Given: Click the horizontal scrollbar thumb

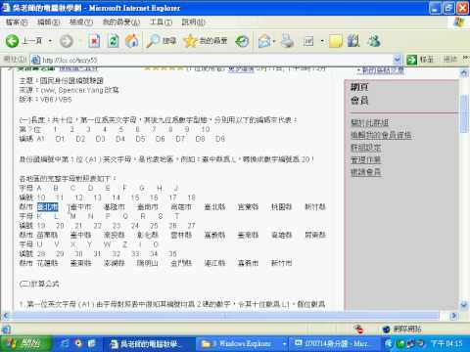Looking at the screenshot, I should click(x=224, y=316).
